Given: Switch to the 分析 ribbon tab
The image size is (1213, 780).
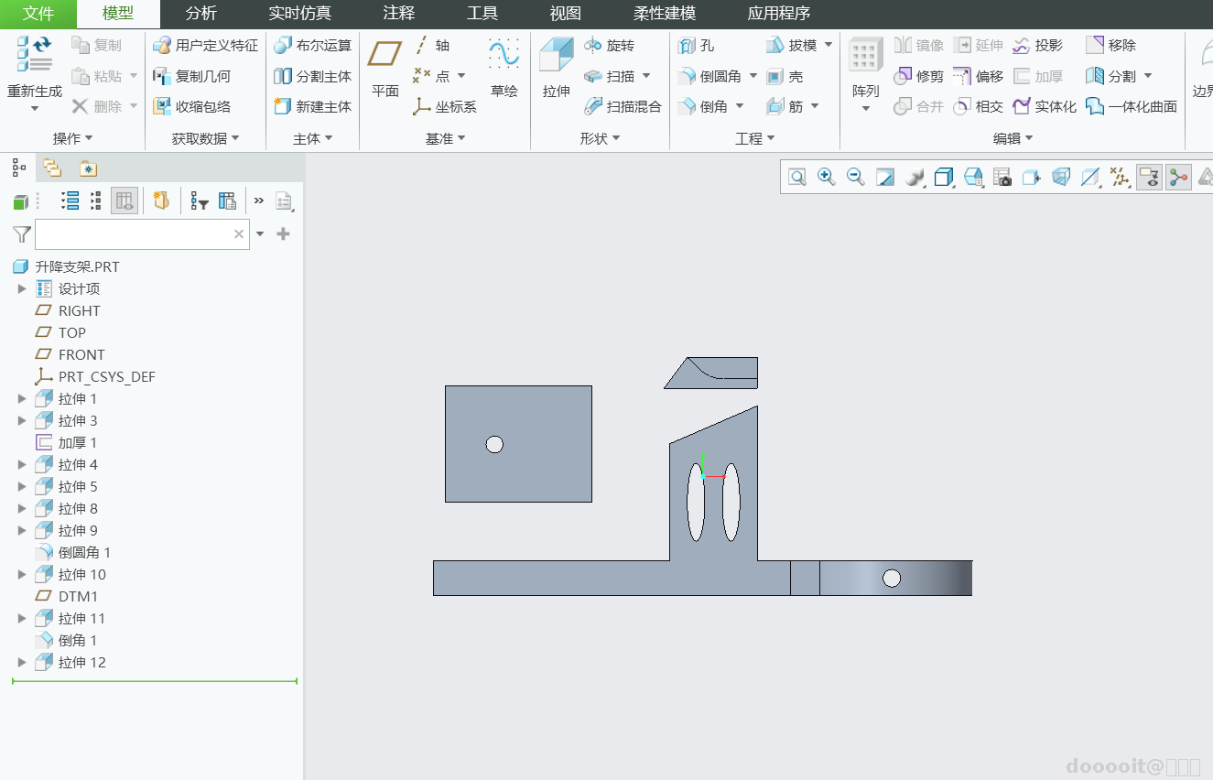Looking at the screenshot, I should [200, 14].
